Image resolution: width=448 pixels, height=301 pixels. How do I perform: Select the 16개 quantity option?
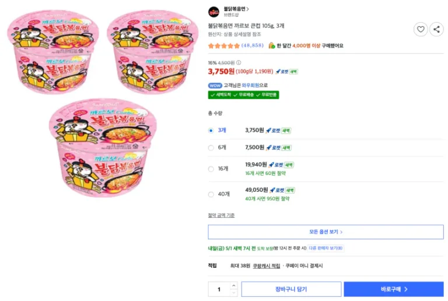click(x=211, y=169)
